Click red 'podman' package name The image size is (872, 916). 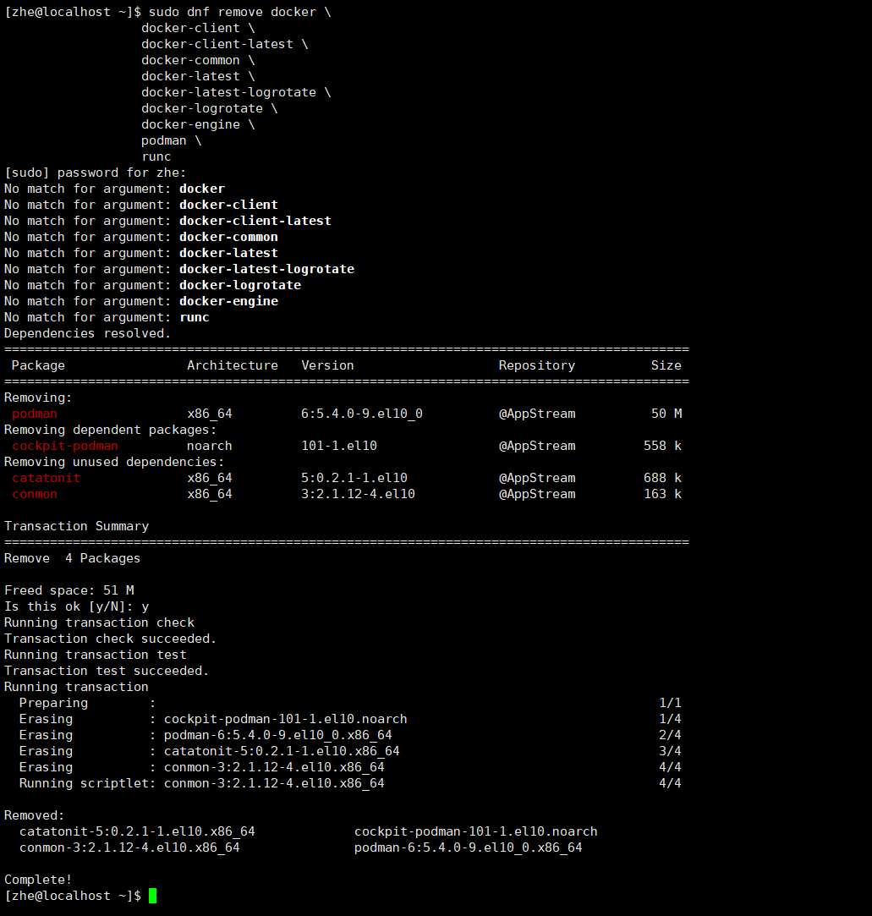point(35,414)
